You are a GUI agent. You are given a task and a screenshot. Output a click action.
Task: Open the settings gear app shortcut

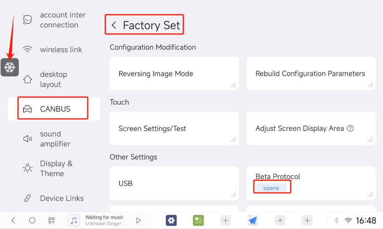click(171, 220)
